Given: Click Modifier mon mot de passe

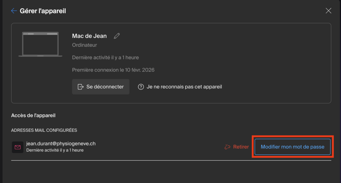Looking at the screenshot, I should point(292,147).
